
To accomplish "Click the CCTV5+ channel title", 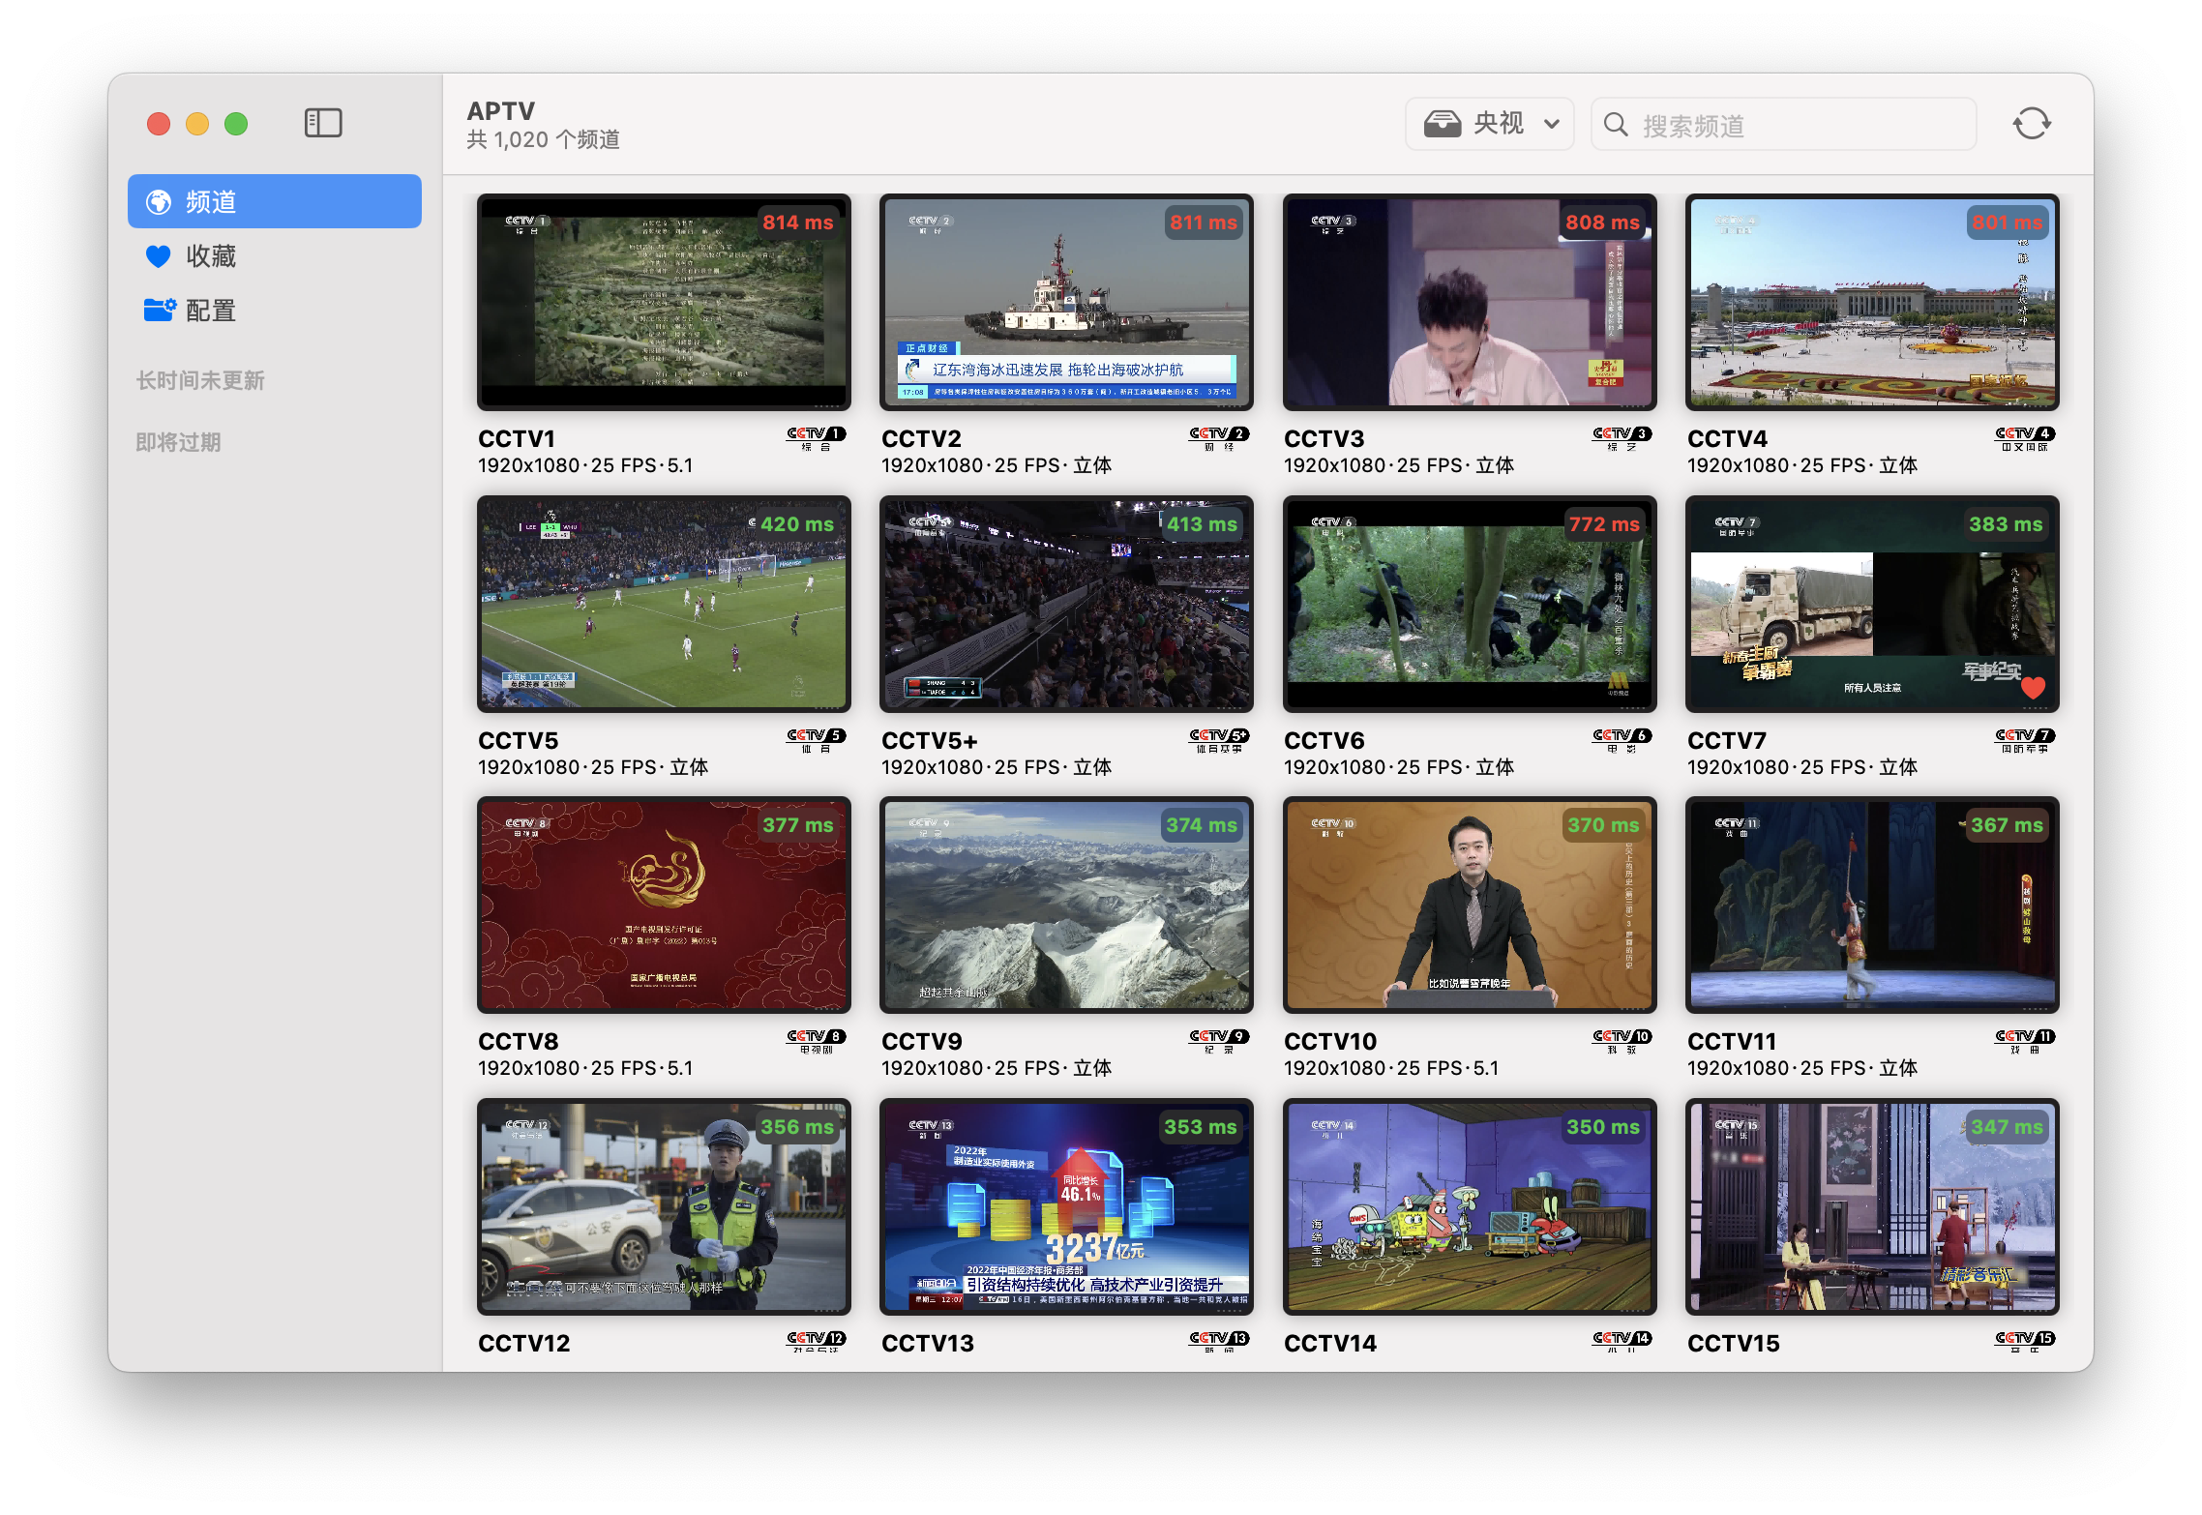I will [x=930, y=740].
